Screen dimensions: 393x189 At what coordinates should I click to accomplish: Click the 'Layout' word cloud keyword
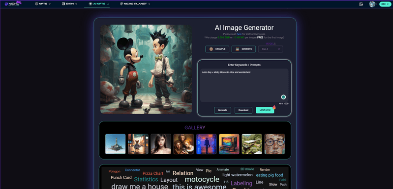click(169, 180)
